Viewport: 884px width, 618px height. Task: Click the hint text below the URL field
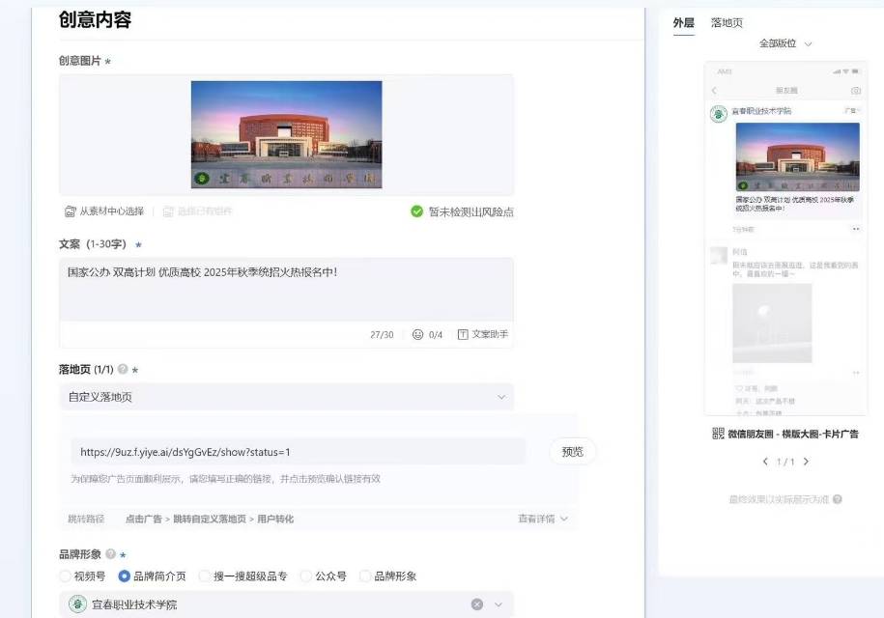[x=225, y=479]
